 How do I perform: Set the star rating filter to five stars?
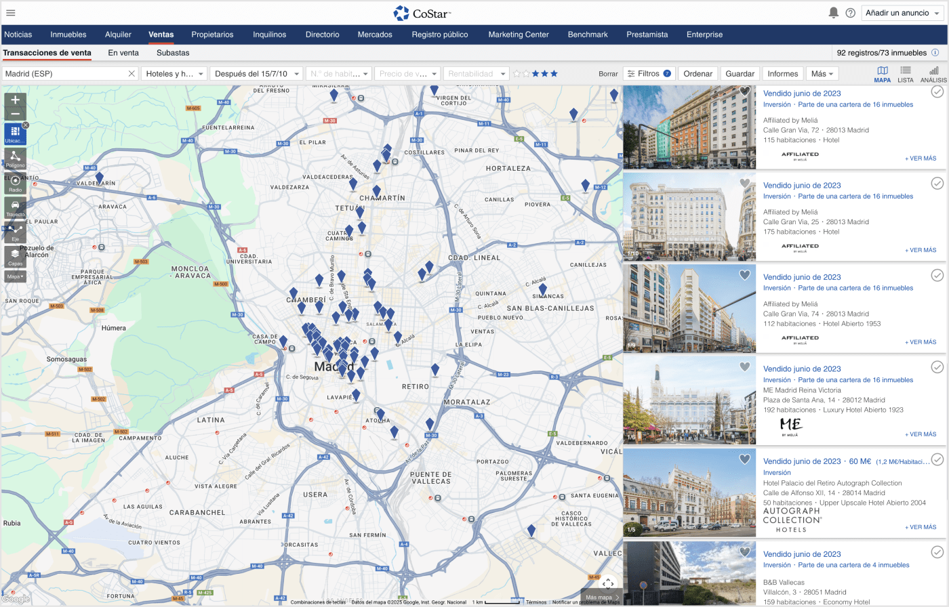pyautogui.click(x=554, y=74)
